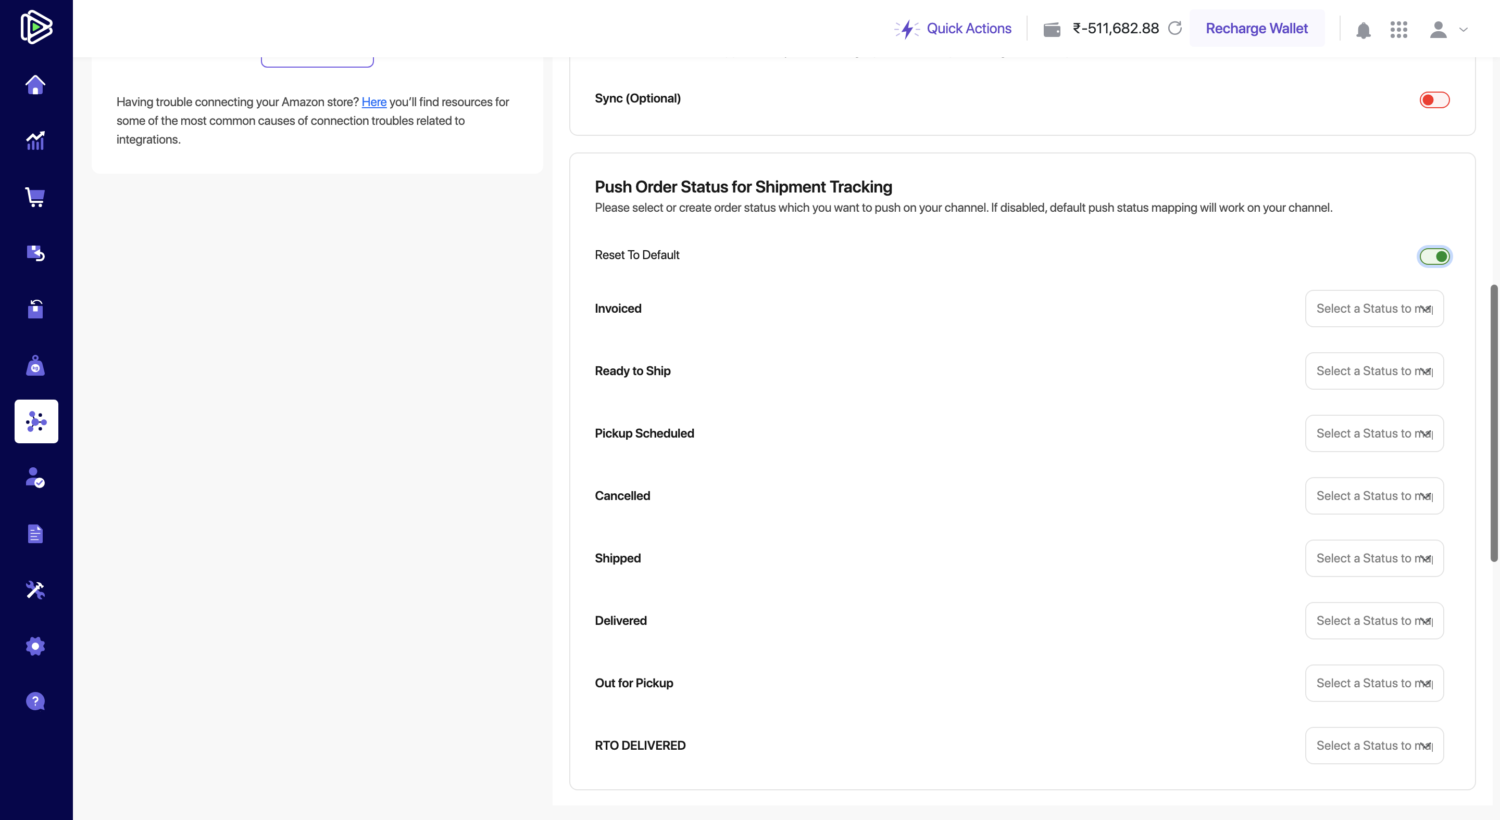Enable the Sync (Optional) toggle
The image size is (1500, 820).
pos(1434,100)
